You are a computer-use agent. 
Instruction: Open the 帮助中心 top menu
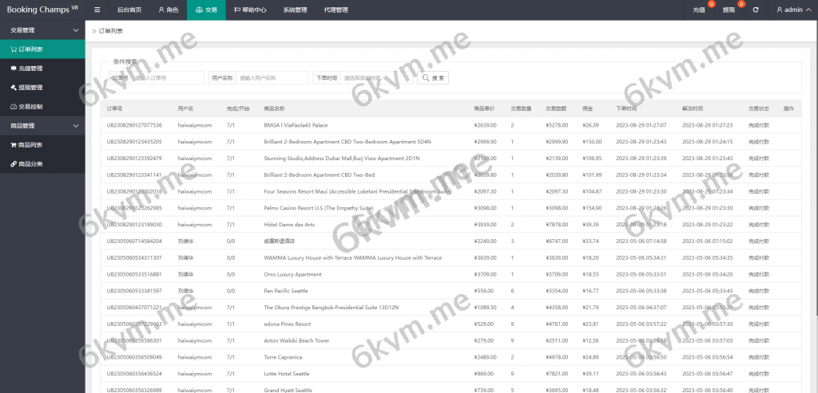click(x=251, y=10)
